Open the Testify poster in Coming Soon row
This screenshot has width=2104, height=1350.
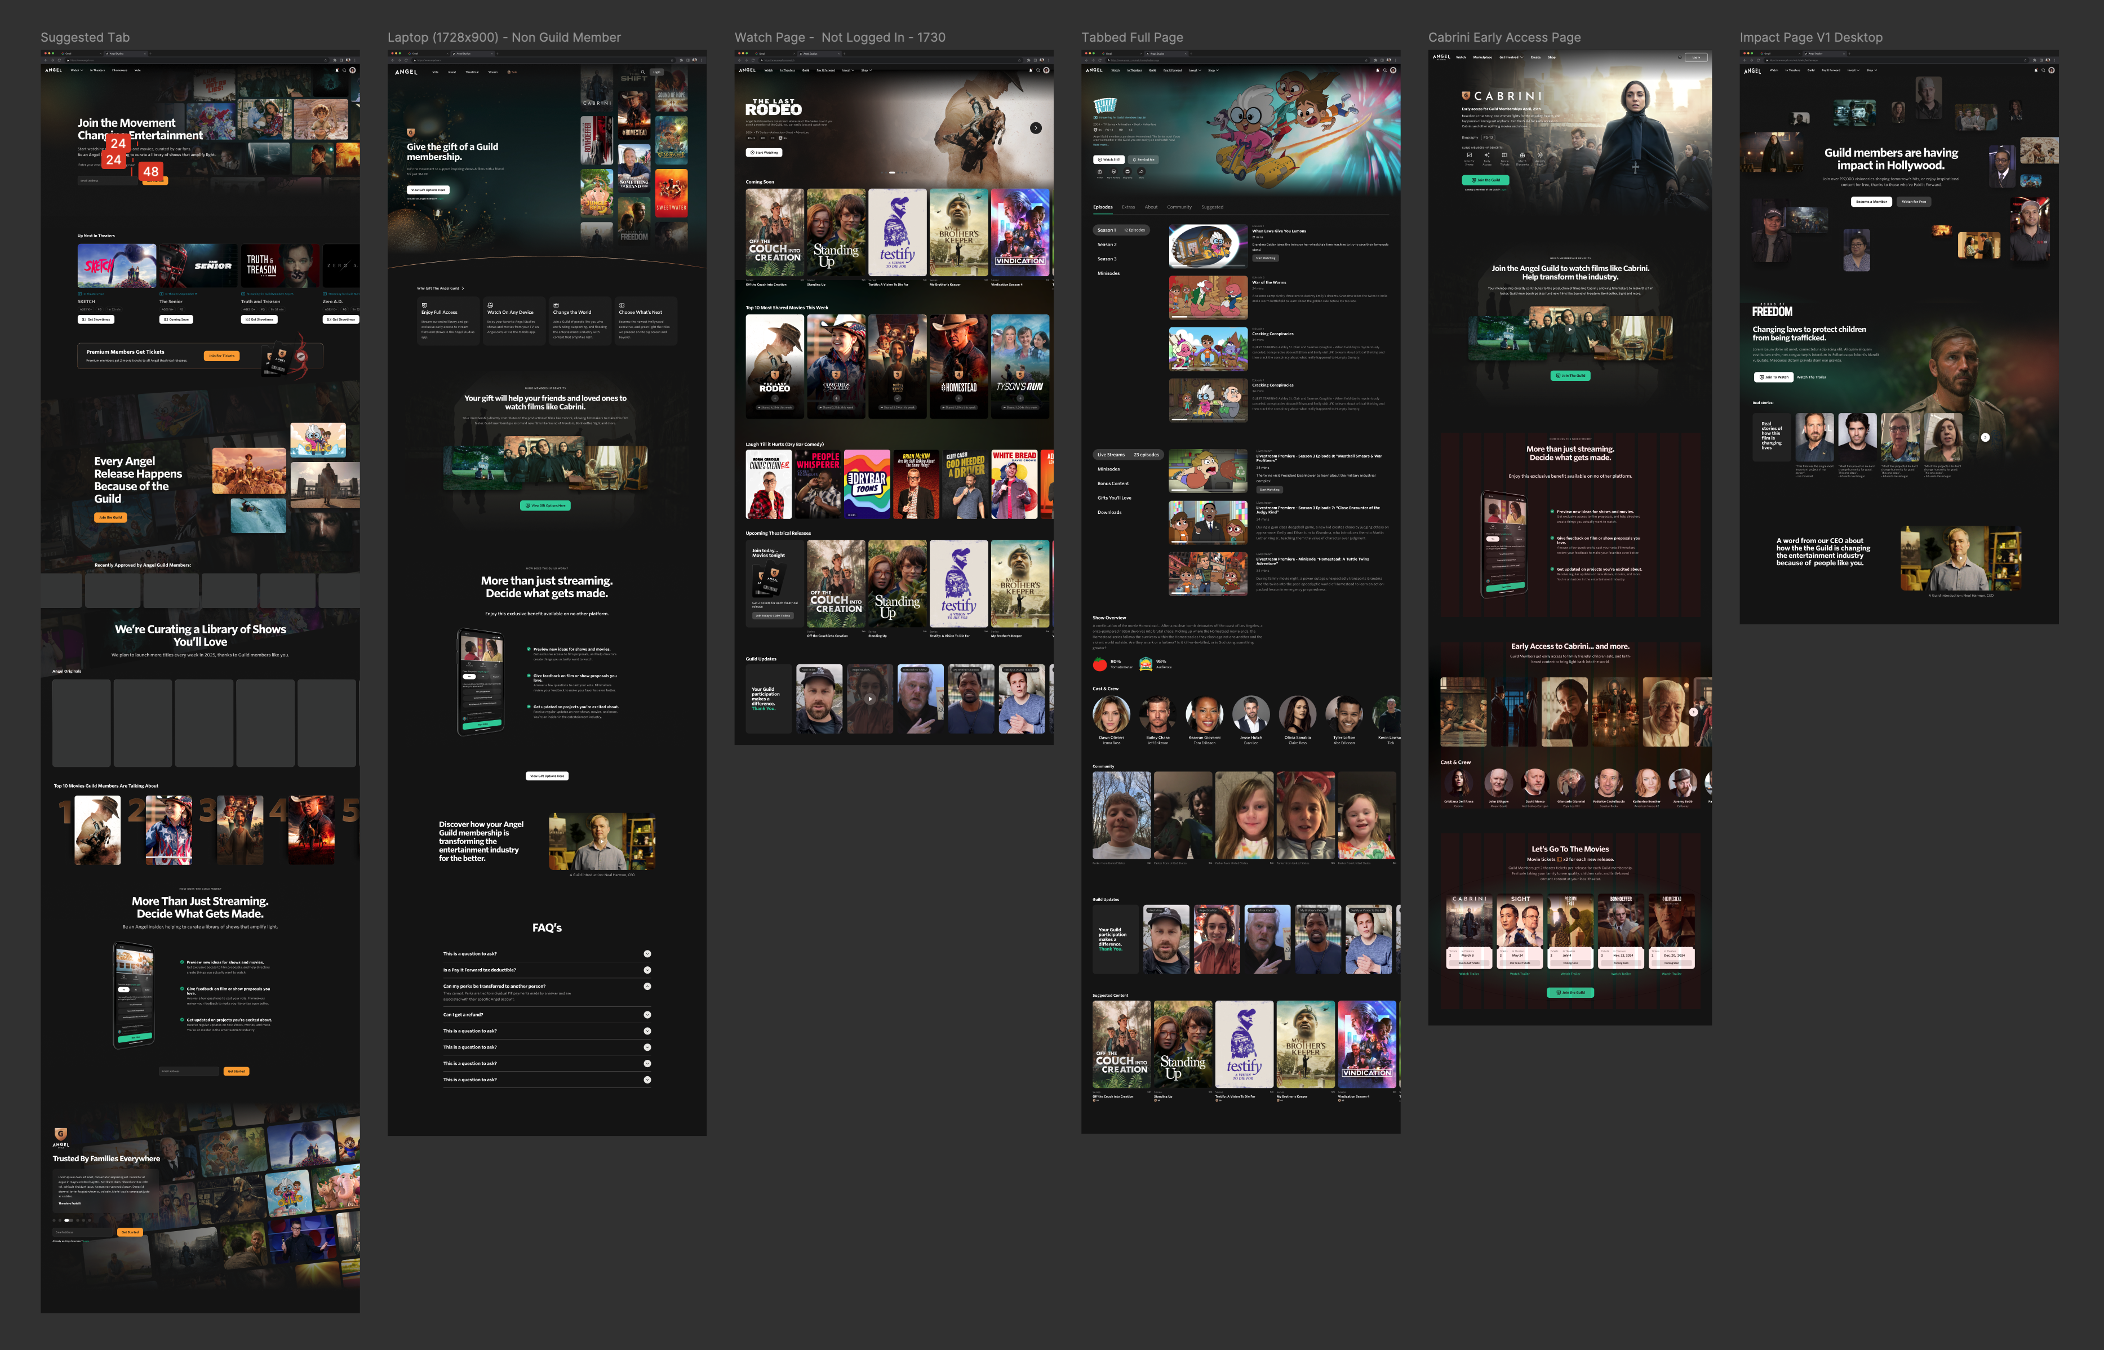(x=897, y=232)
